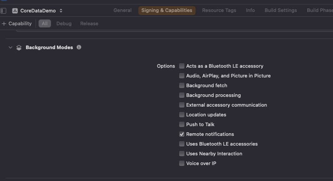The image size is (333, 181).
Task: Go to the Resource Tags tab
Action: (x=219, y=10)
